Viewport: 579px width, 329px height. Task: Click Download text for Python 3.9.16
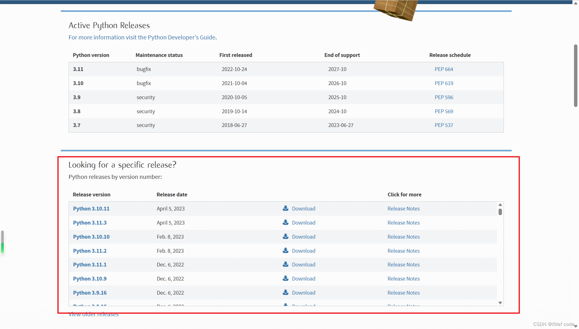pyautogui.click(x=303, y=293)
